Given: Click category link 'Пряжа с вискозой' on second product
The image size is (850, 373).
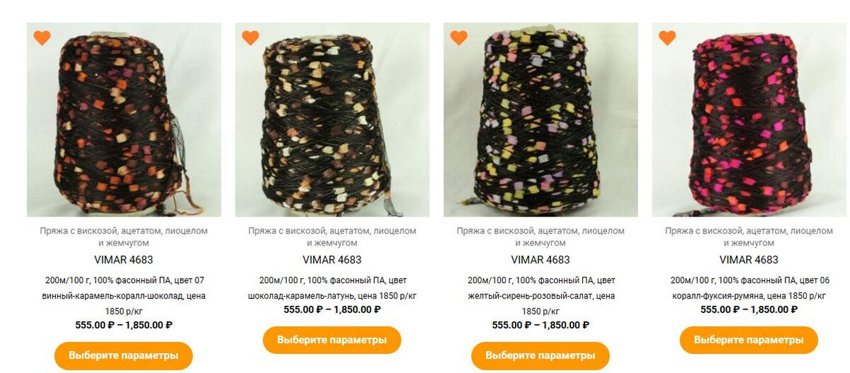Looking at the screenshot, I should click(332, 237).
